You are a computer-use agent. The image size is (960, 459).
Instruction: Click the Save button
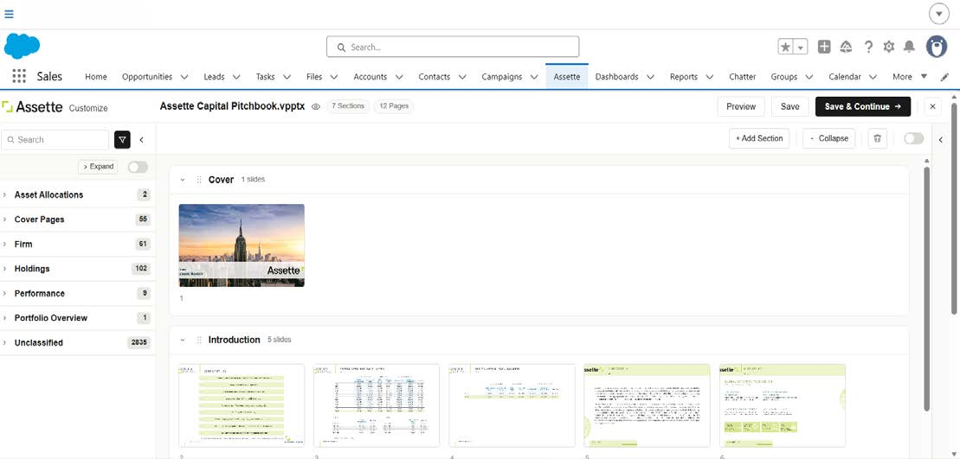[789, 106]
